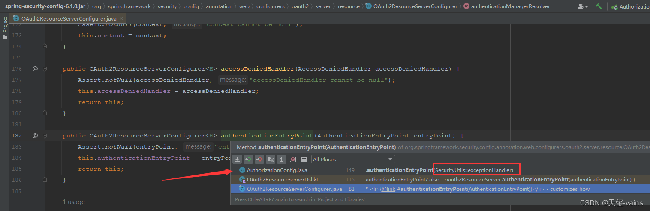Collapse the code fold marker on line 186

45,180
